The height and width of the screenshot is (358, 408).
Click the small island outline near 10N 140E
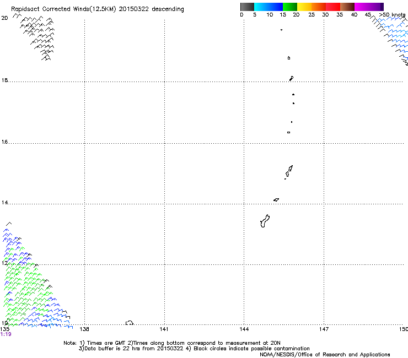130,323
